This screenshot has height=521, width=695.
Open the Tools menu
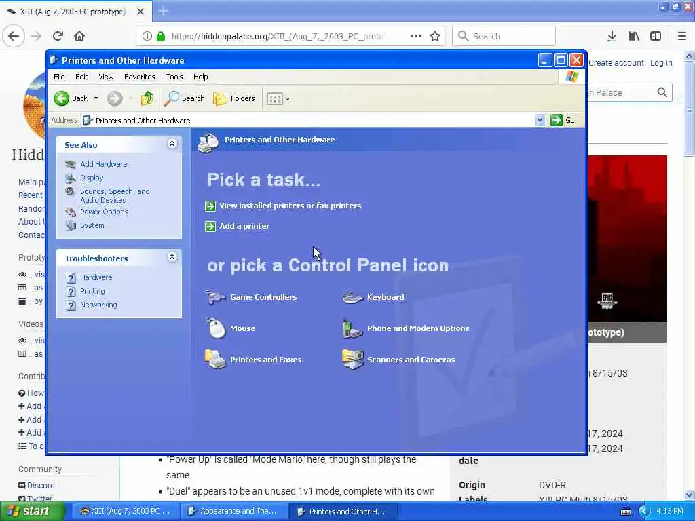[174, 77]
